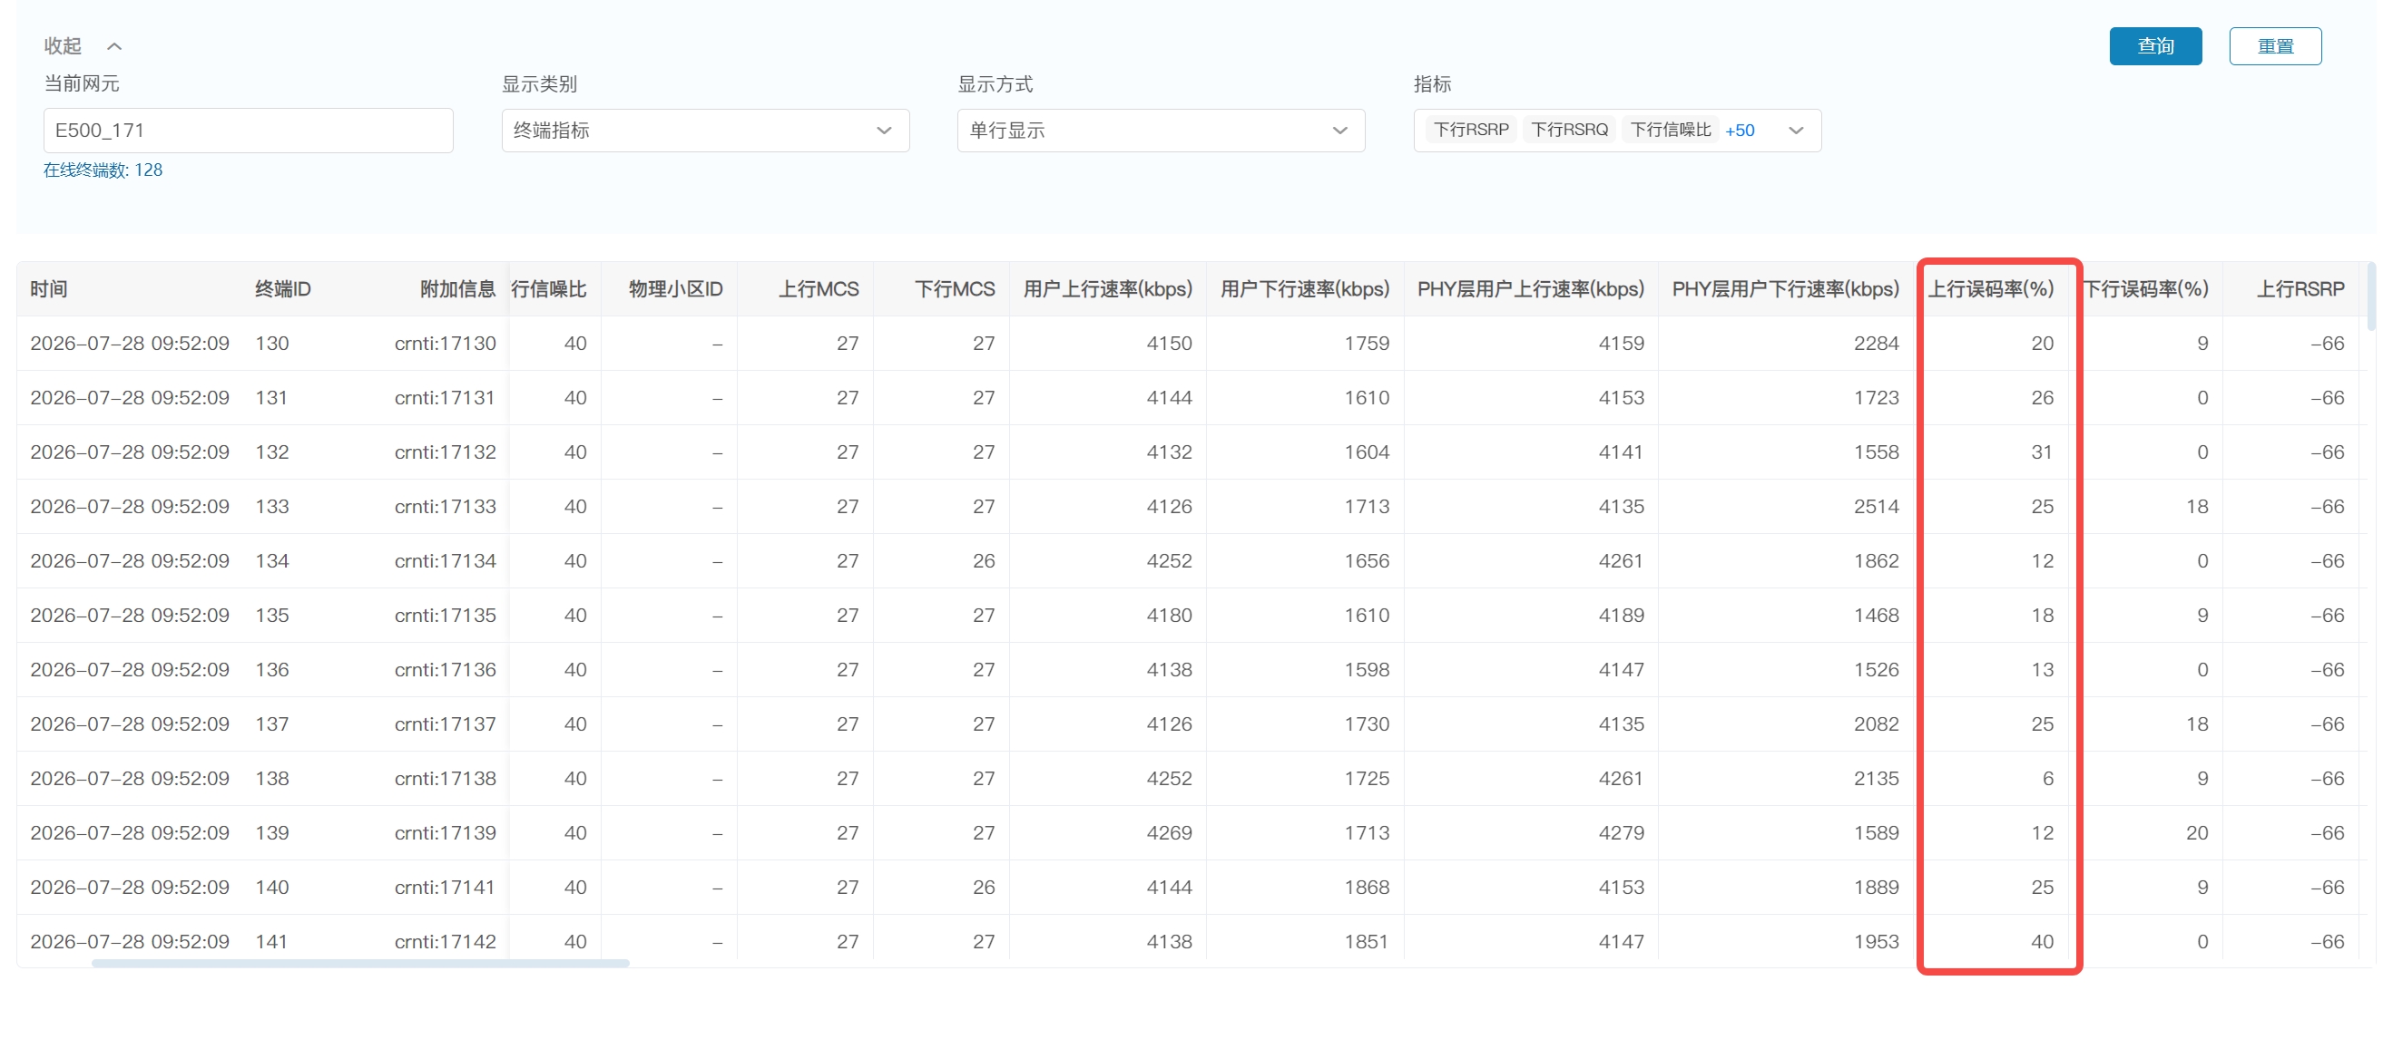Click the crnti:17141 cell
The image size is (2383, 1039).
[445, 888]
